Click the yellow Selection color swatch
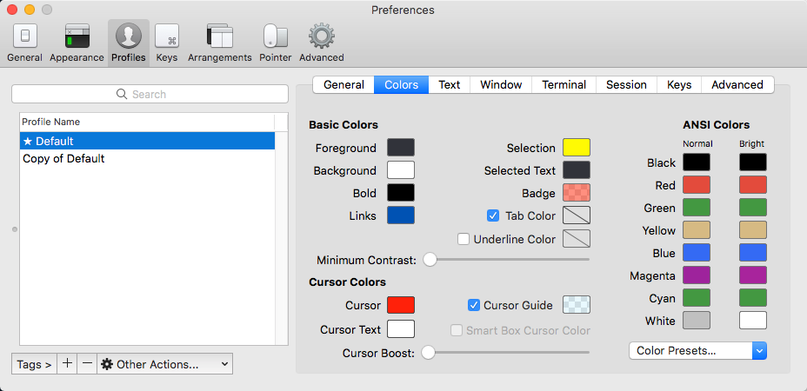Screen dimensions: 807x391 pos(576,148)
